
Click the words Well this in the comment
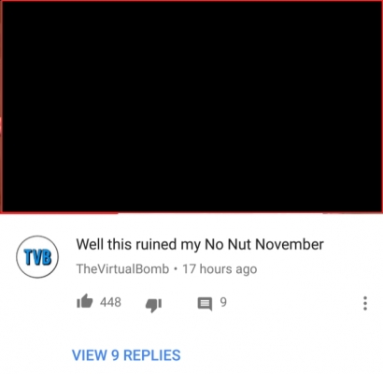[x=104, y=244]
